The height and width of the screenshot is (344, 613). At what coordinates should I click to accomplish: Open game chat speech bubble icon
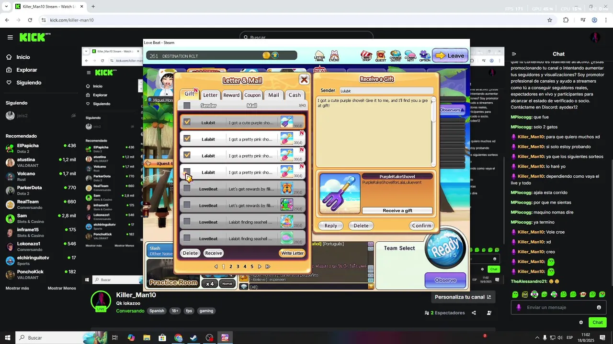pyautogui.click(x=244, y=286)
